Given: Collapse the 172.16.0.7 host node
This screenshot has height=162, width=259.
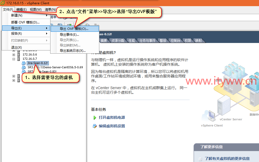Looking at the screenshot, I should click(x=14, y=59).
